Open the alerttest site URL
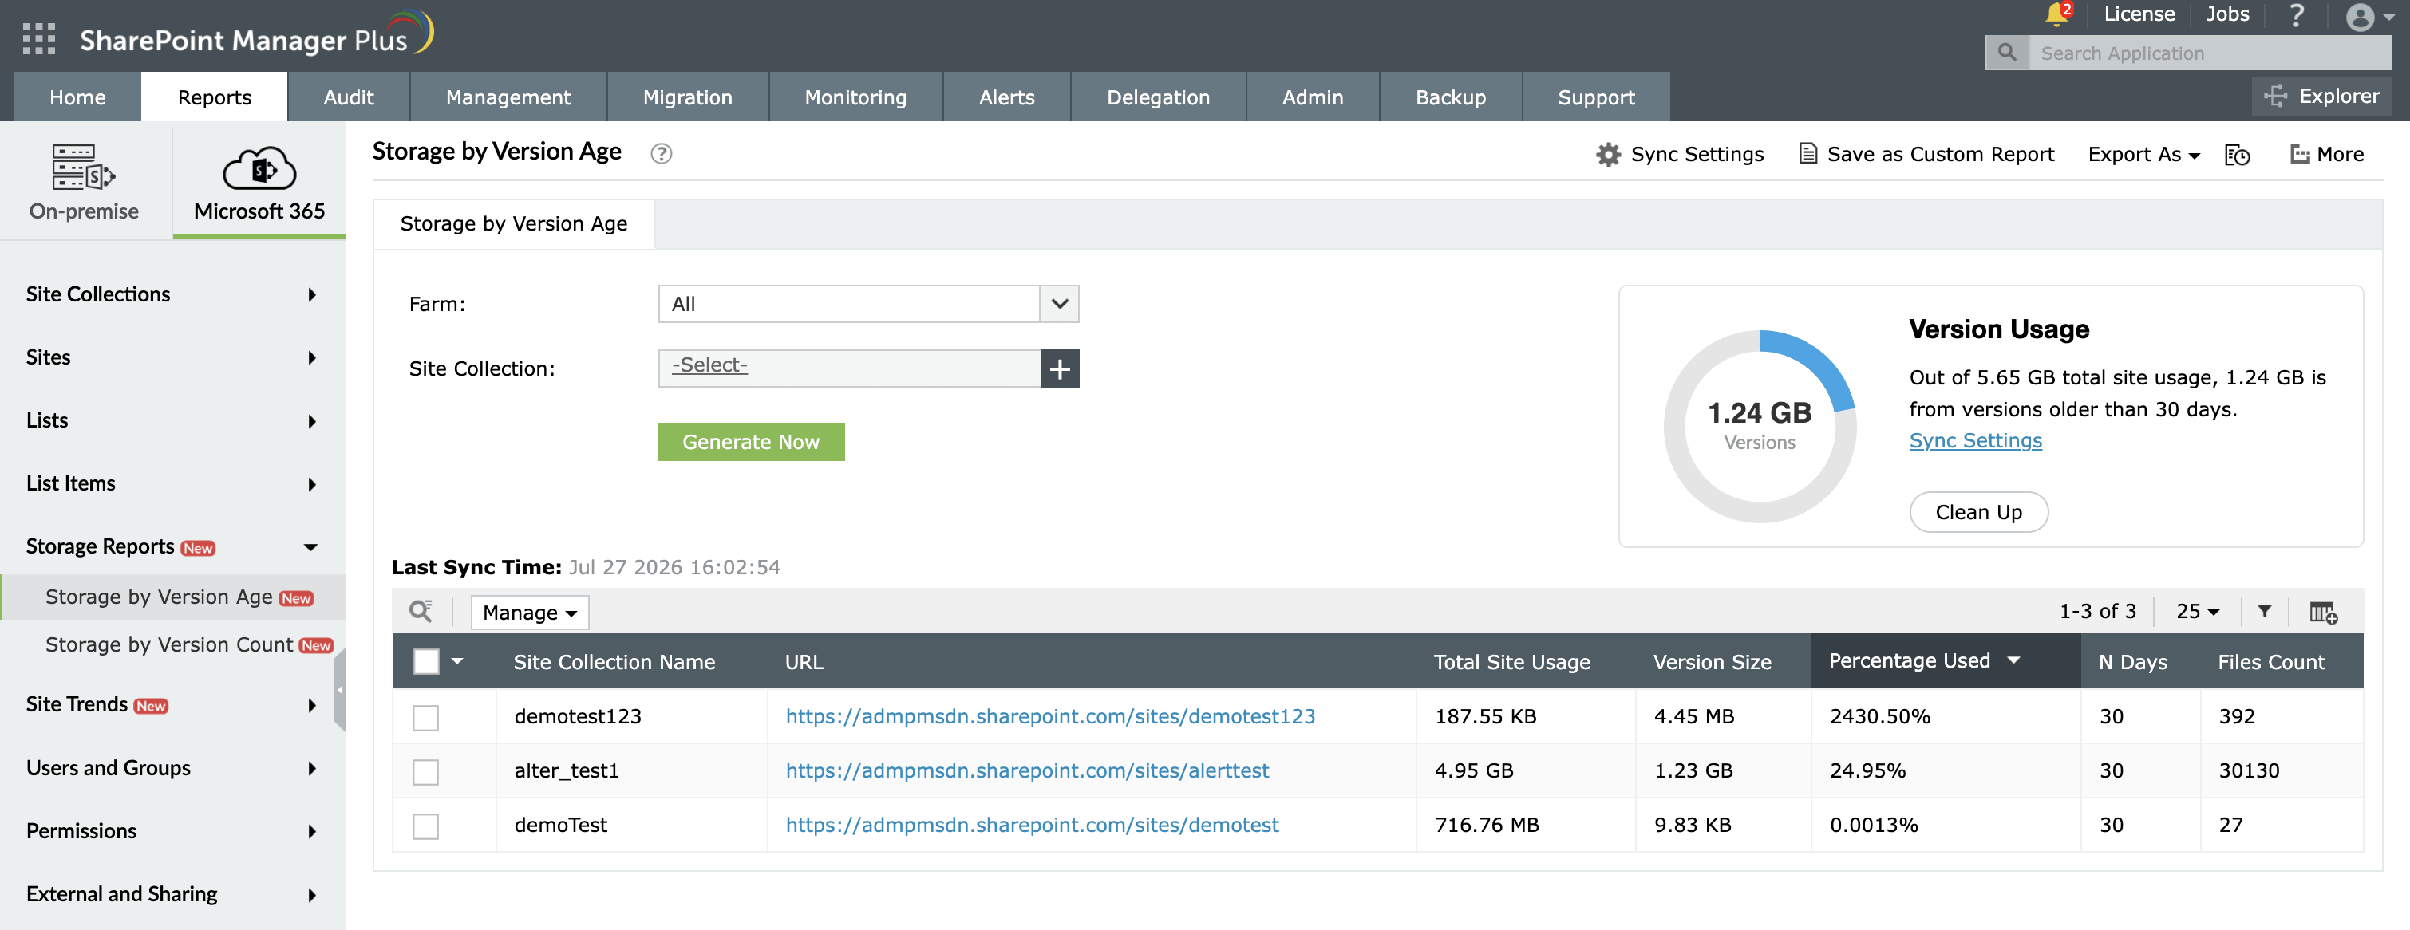 (1027, 771)
